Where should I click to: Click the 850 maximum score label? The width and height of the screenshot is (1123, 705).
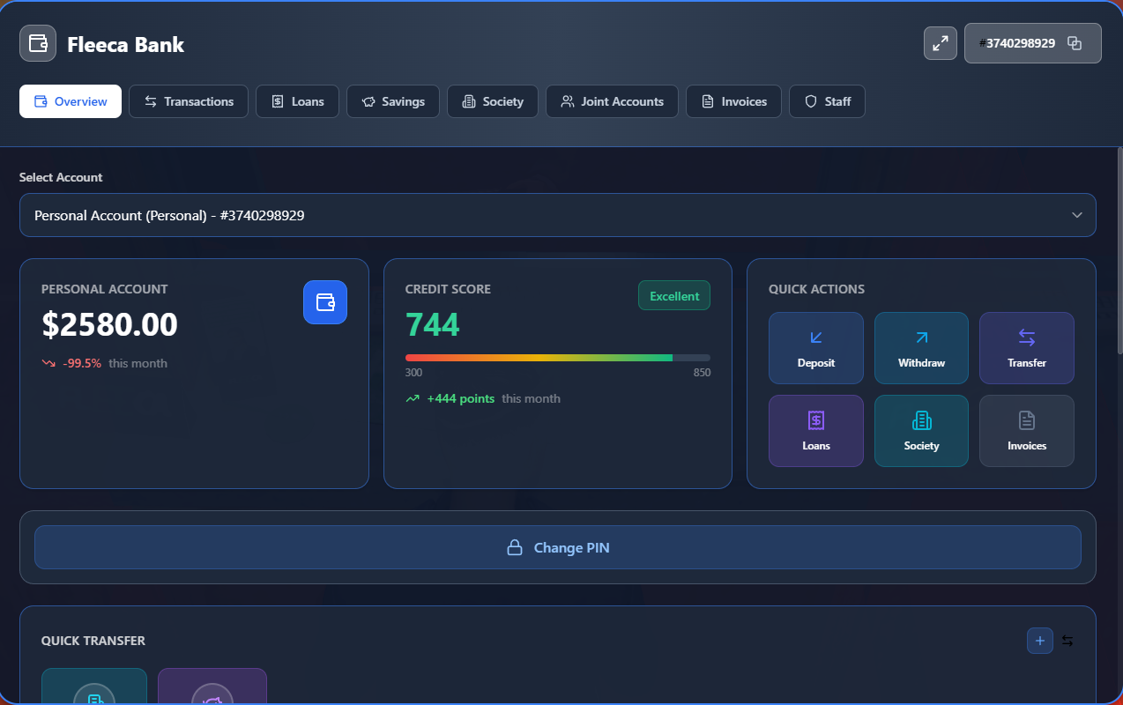coord(702,373)
